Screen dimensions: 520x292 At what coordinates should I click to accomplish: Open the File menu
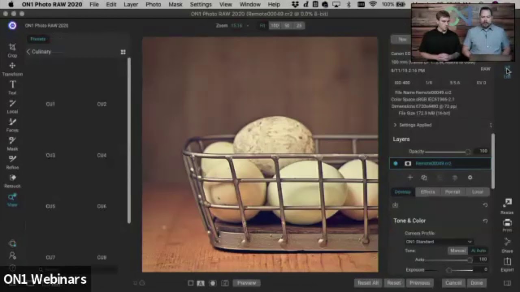pos(94,4)
